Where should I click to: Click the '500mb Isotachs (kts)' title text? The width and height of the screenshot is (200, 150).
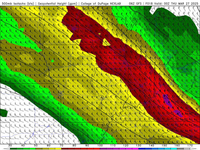pyautogui.click(x=18, y=3)
